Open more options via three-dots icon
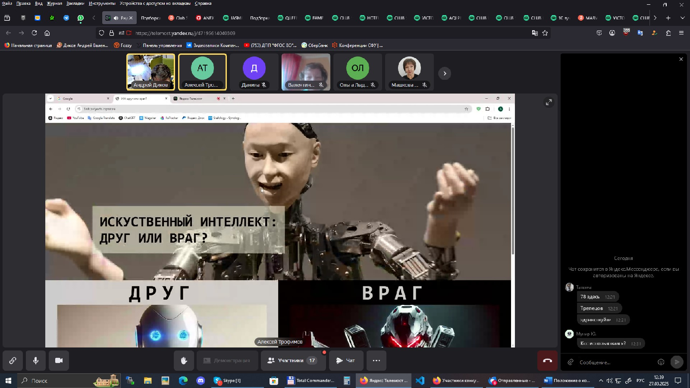The image size is (690, 388). point(376,360)
